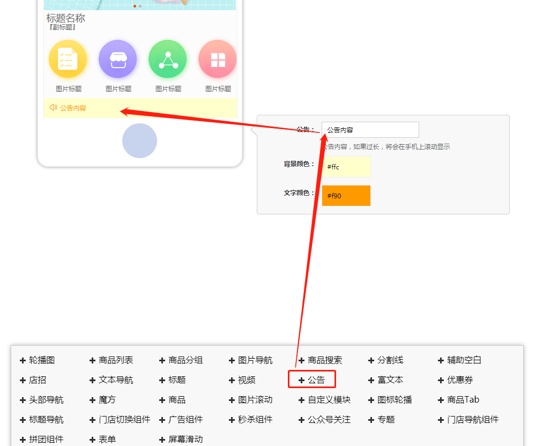The height and width of the screenshot is (446, 558).
Task: Add the 商品搜索 component
Action: click(x=324, y=360)
